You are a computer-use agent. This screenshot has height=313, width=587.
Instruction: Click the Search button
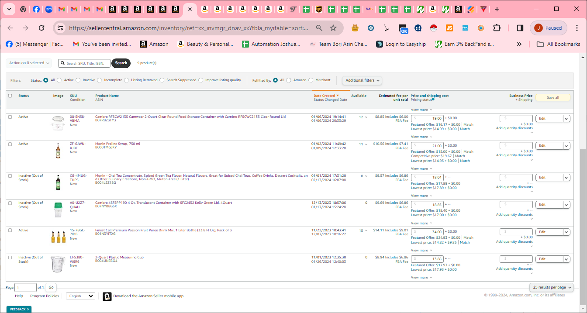(x=121, y=63)
